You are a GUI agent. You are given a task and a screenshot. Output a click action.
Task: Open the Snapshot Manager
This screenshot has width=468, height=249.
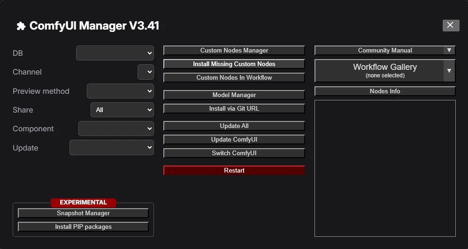click(83, 213)
